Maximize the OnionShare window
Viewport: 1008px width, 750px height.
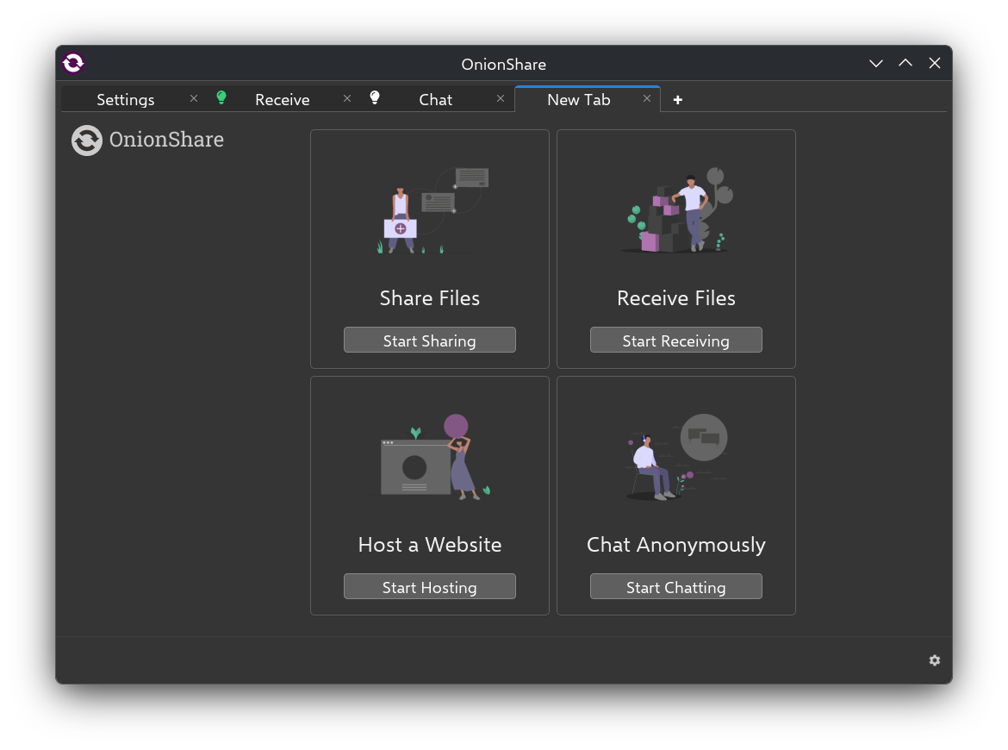905,63
